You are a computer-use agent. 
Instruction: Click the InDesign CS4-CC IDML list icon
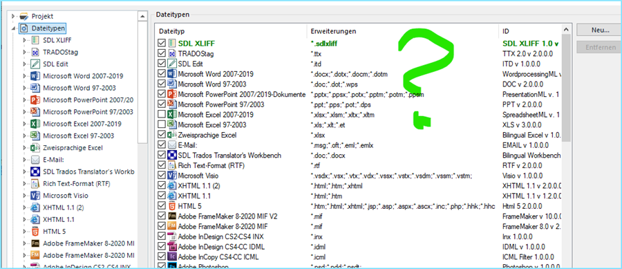[172, 247]
